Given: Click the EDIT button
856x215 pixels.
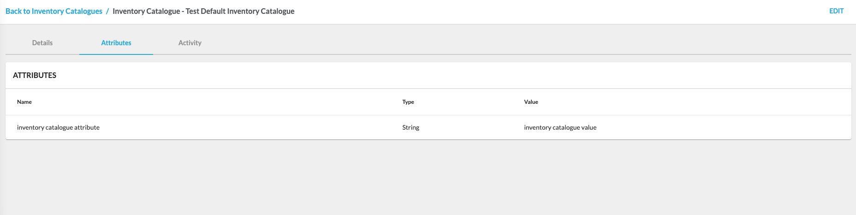Looking at the screenshot, I should (836, 11).
